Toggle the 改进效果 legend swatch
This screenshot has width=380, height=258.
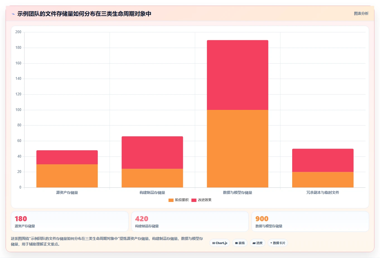pos(194,200)
